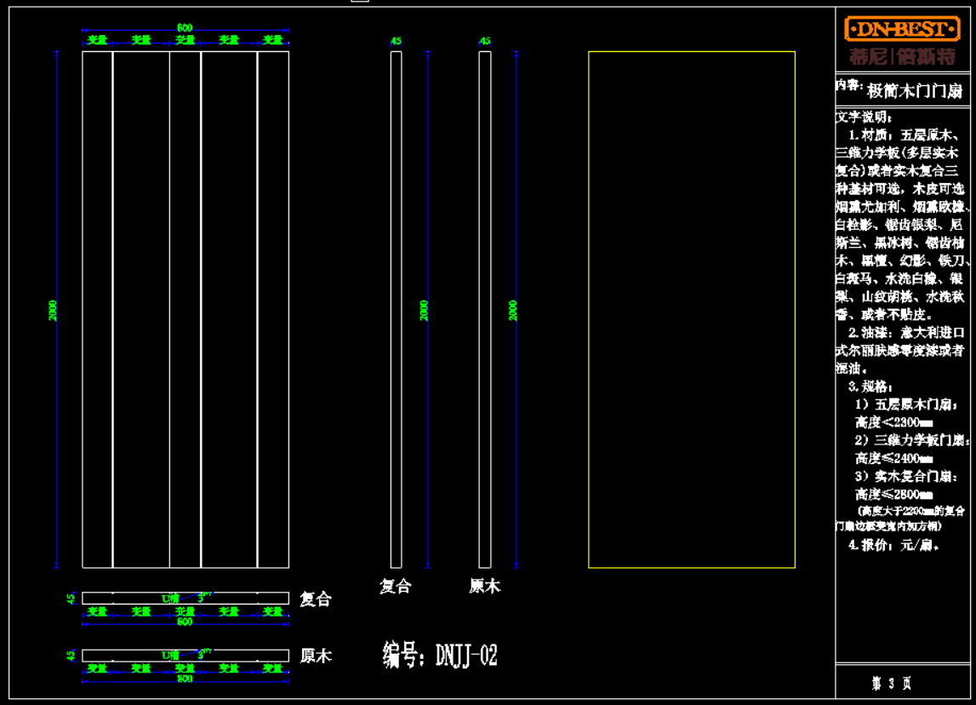This screenshot has height=705, width=976.
Task: Click the 复合 label beside the section view
Action: pos(315,599)
